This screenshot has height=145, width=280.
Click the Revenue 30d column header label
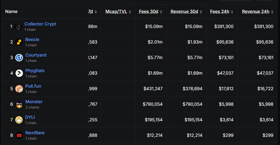click(184, 12)
